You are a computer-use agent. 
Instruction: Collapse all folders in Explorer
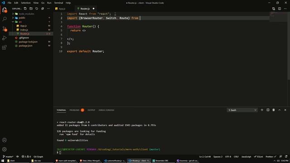(x=43, y=9)
